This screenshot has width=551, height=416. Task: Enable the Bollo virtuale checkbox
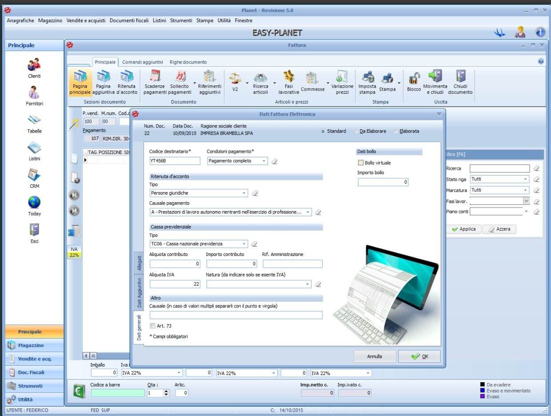[x=361, y=163]
